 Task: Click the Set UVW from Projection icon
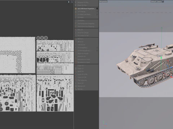pos(76,9)
